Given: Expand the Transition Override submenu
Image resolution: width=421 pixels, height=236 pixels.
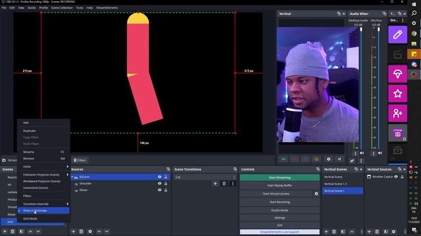Looking at the screenshot, I should click(x=43, y=204).
